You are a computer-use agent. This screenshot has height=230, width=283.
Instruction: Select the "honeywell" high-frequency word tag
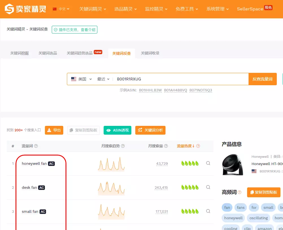coord(233,218)
